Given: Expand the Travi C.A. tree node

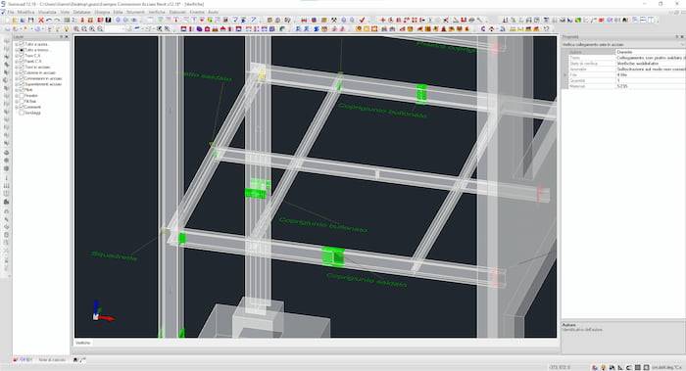Looking at the screenshot, I should click(17, 56).
